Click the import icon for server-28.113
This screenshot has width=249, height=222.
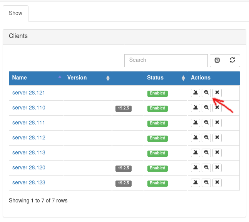tap(196, 152)
